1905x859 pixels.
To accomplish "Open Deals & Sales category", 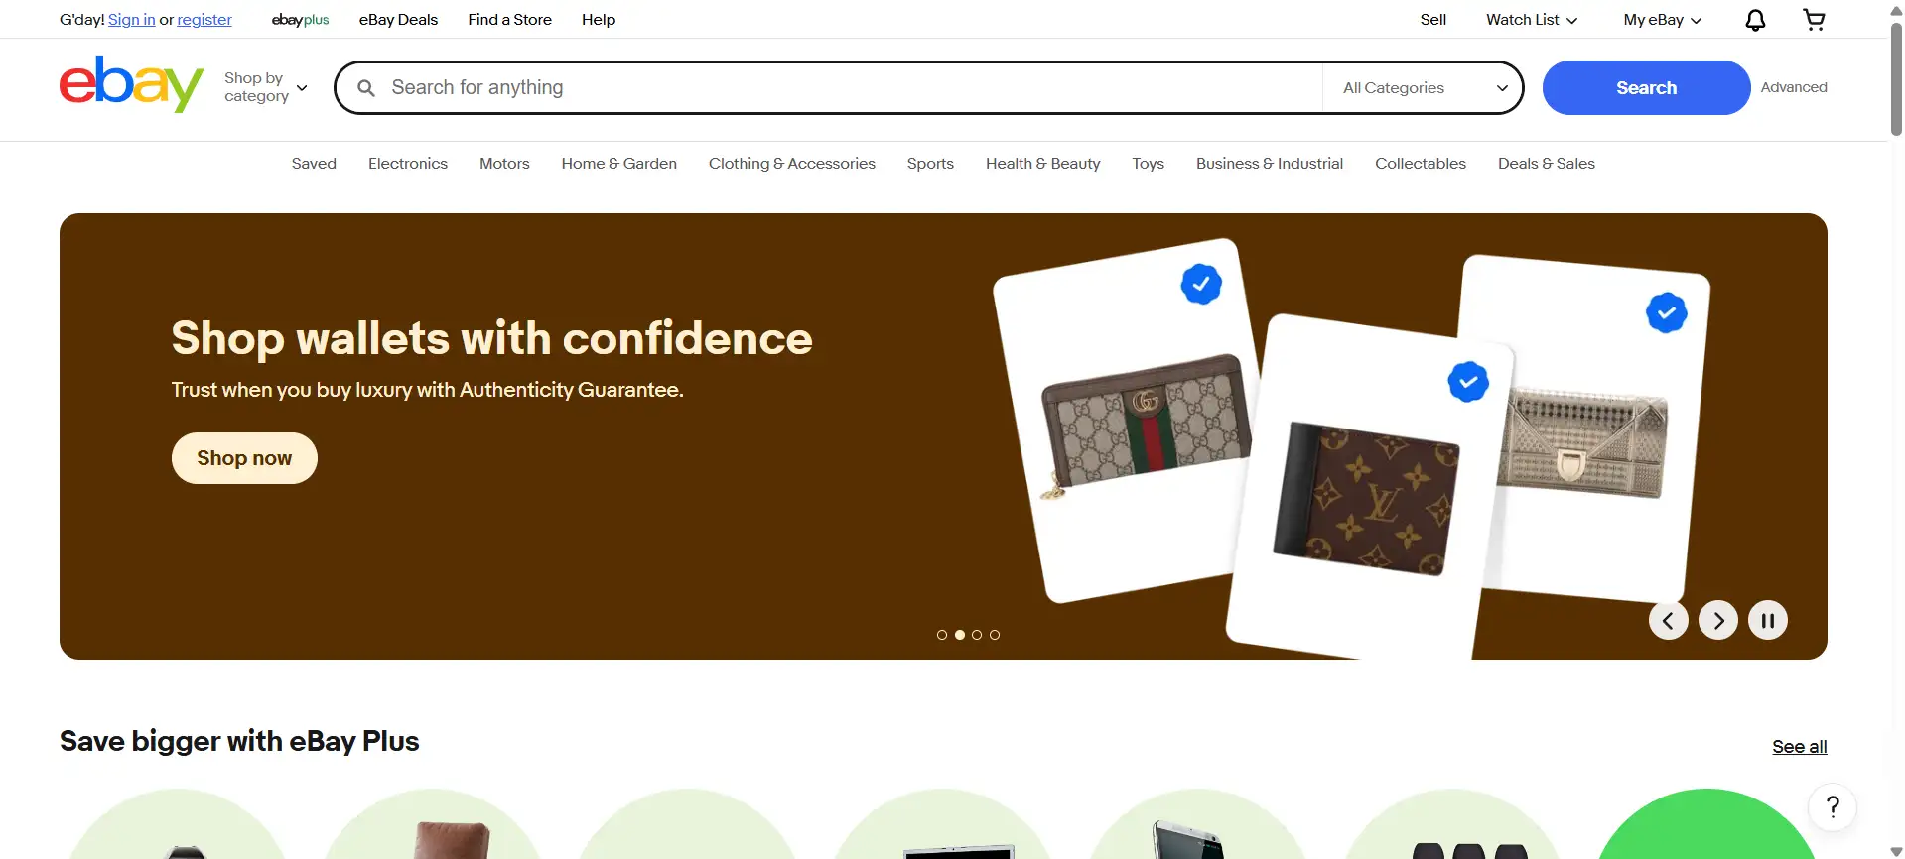I will click(x=1547, y=164).
